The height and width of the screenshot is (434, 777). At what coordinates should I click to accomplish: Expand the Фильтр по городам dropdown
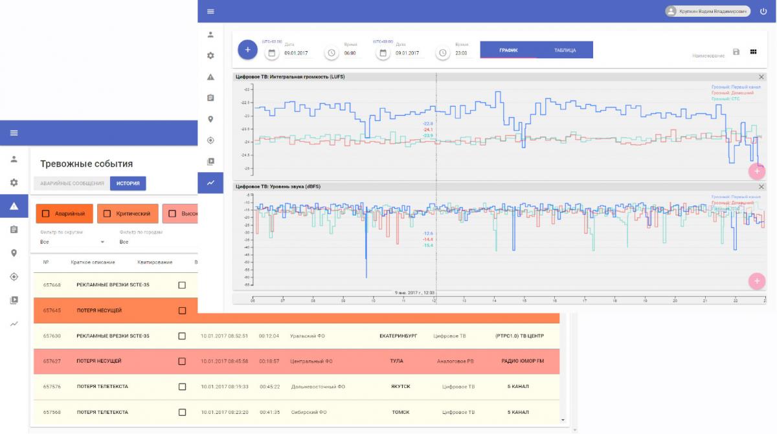pyautogui.click(x=155, y=242)
